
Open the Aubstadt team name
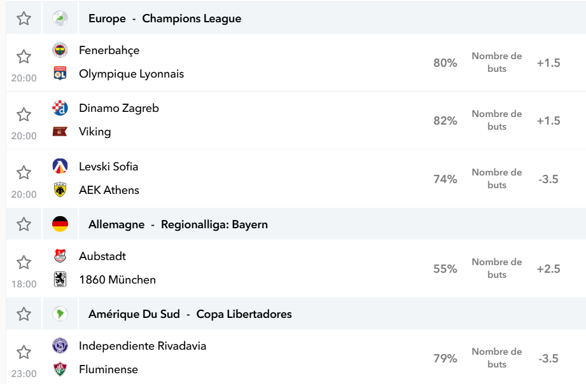pos(102,256)
